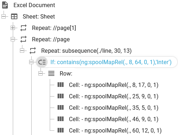Image resolution: width=178 pixels, height=135 pixels.
Task: Collapse the Row node
Action: 41,73
